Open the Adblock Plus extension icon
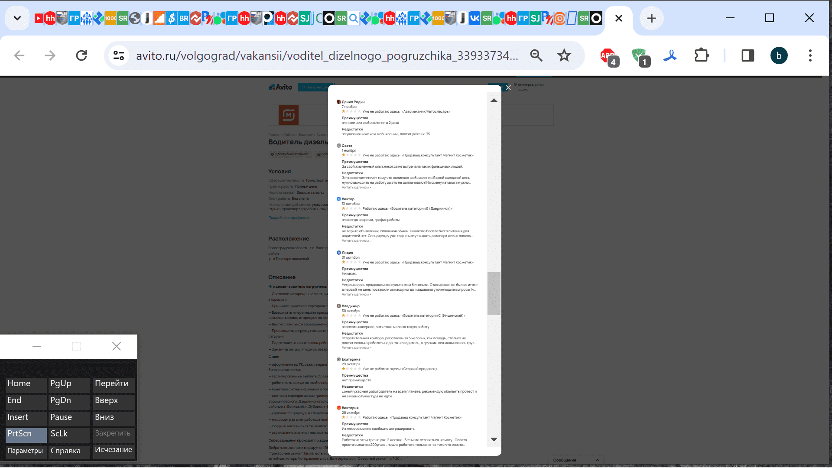The width and height of the screenshot is (832, 468). [608, 56]
